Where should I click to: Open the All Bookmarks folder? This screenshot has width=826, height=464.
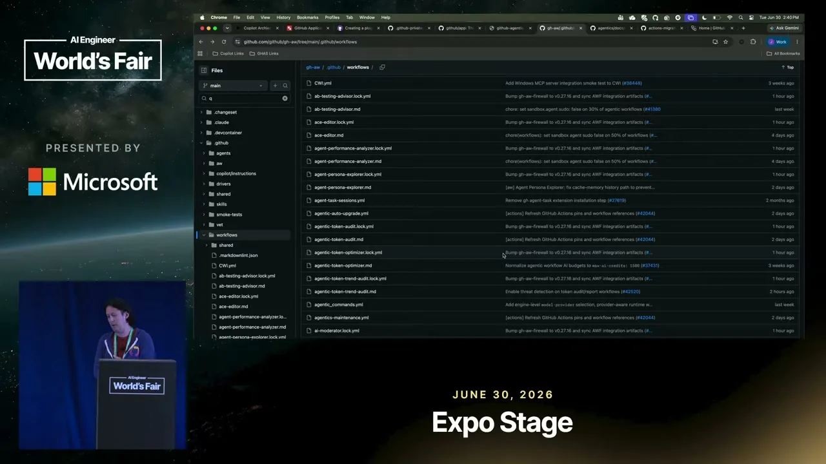(x=783, y=53)
